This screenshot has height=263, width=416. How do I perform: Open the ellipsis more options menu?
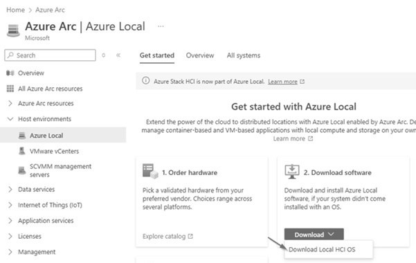pos(161,26)
